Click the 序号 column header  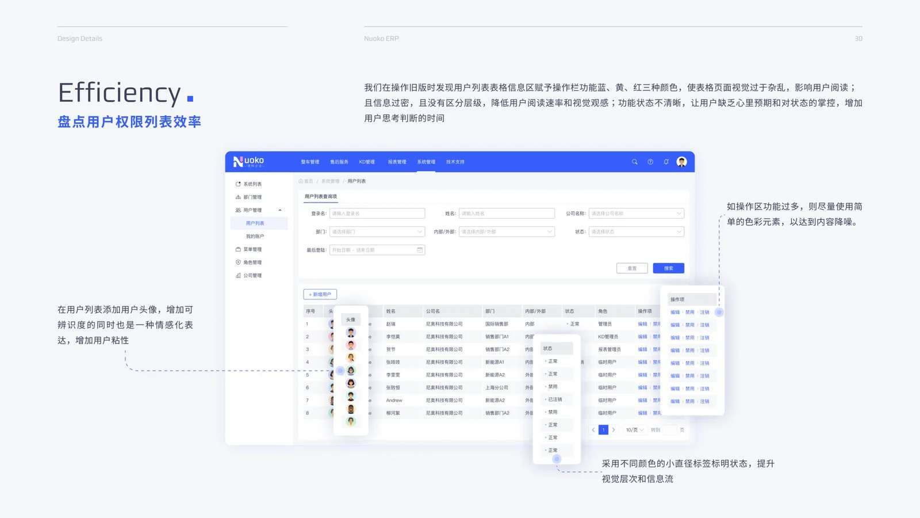tap(310, 311)
